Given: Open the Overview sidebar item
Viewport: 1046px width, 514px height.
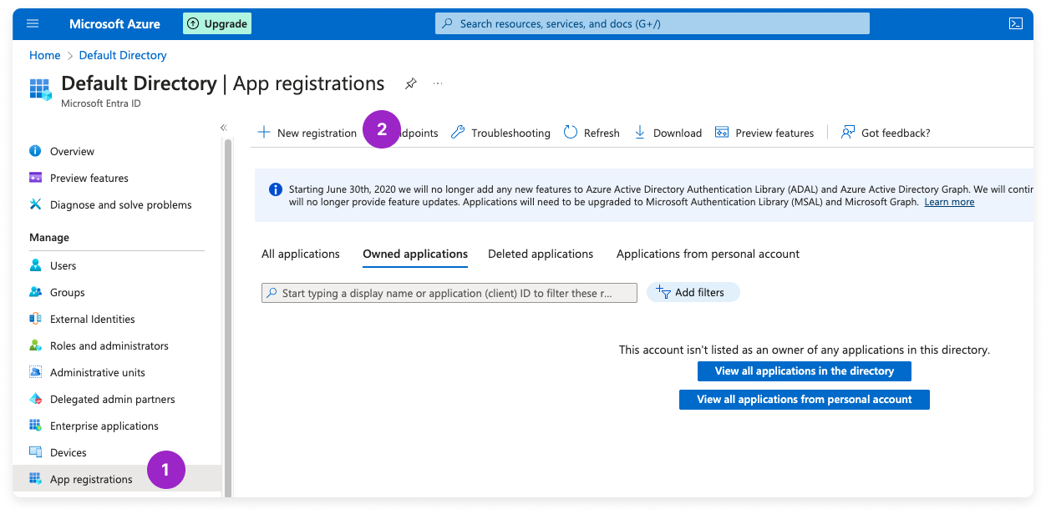Looking at the screenshot, I should 72,151.
